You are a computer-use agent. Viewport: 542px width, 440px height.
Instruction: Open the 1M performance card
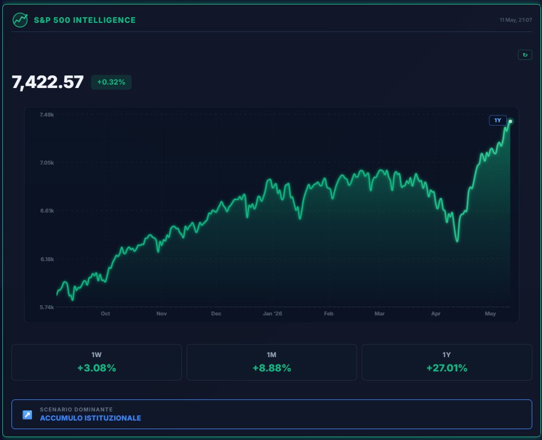pyautogui.click(x=272, y=362)
